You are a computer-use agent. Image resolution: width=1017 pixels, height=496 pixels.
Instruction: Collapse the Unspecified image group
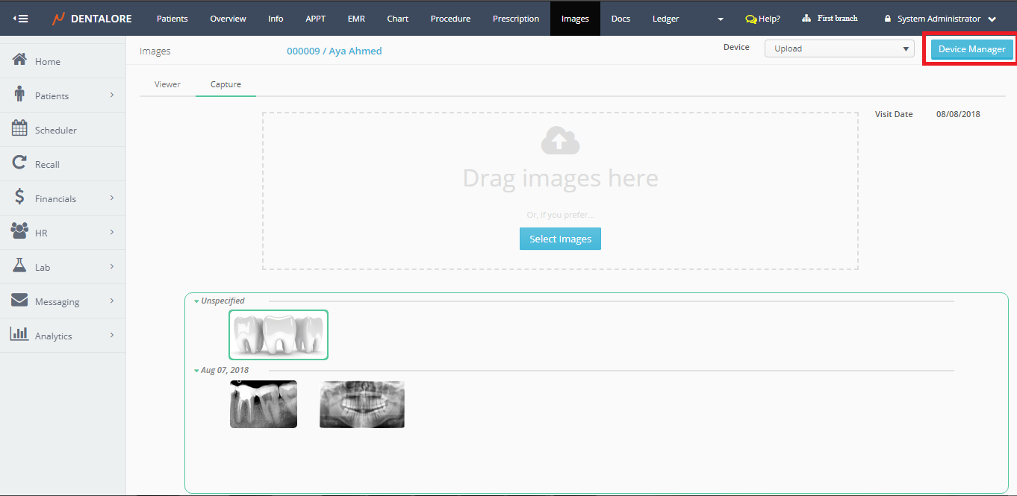tap(196, 301)
